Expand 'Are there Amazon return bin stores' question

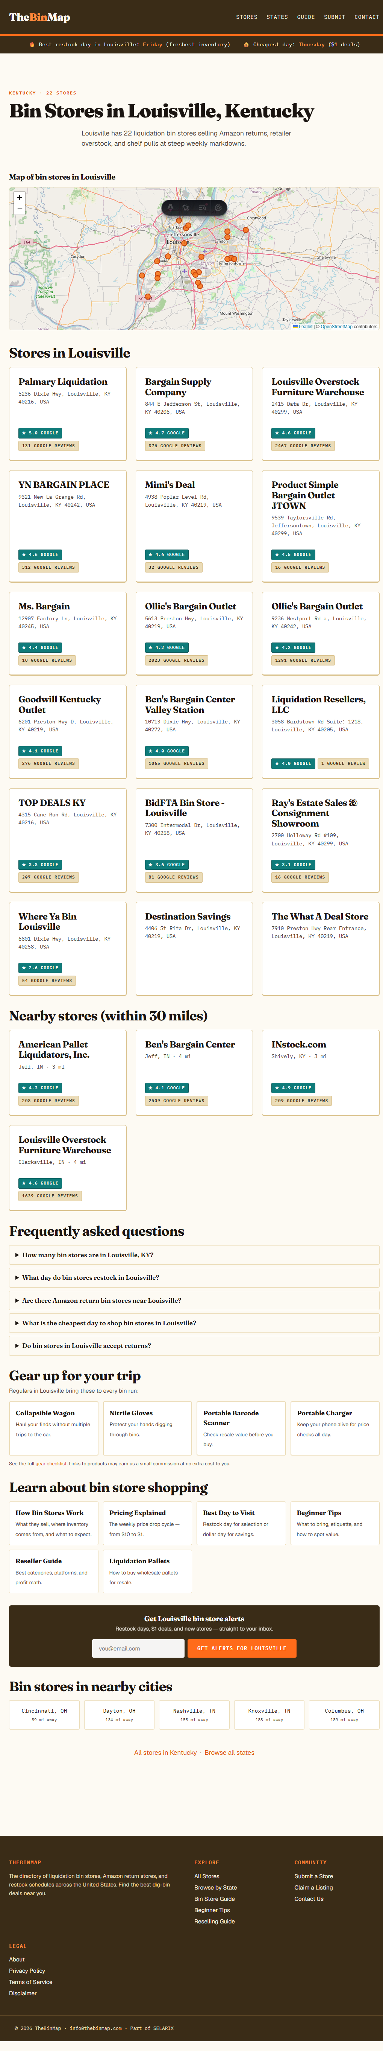coord(194,1300)
